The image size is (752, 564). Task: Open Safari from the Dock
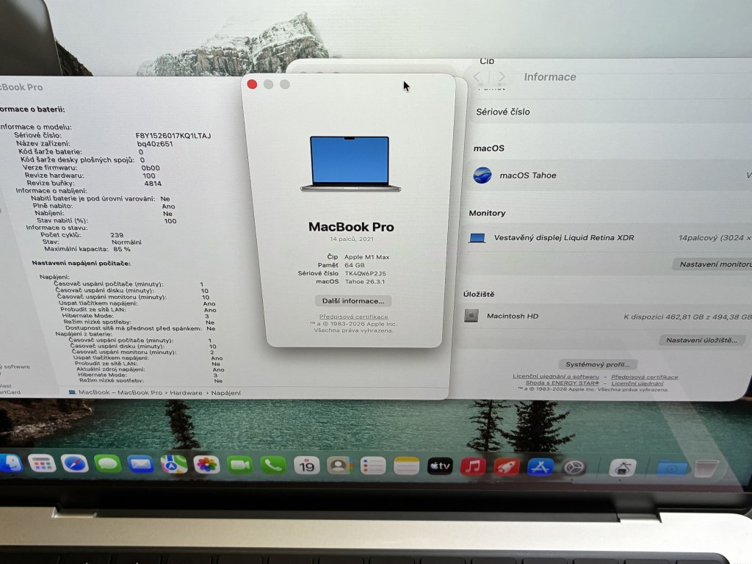pos(74,463)
